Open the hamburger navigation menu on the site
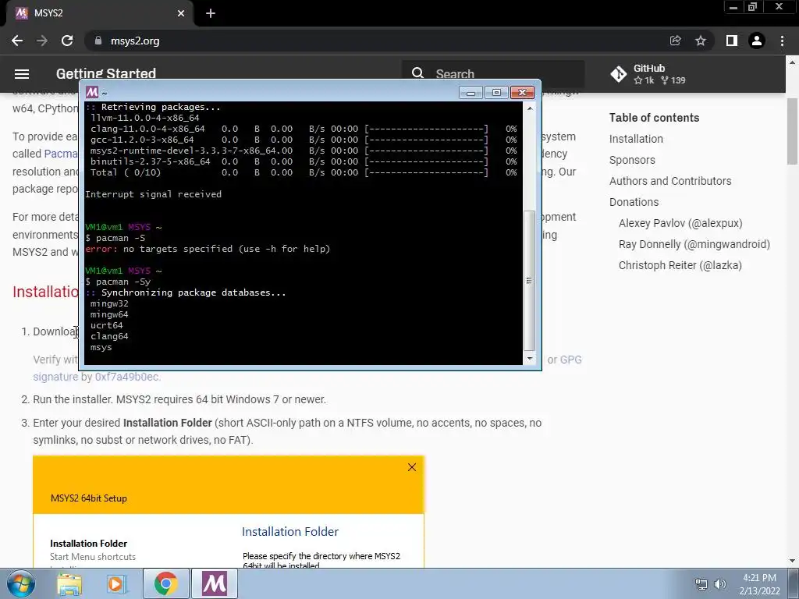Image resolution: width=799 pixels, height=599 pixels. click(x=21, y=74)
